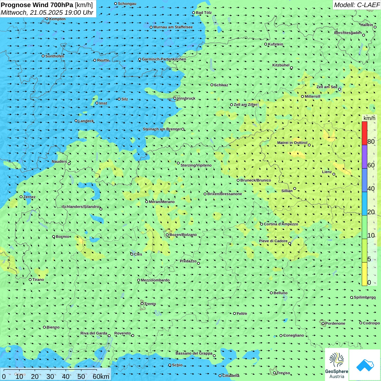Select the Trento location marker

click(x=142, y=304)
